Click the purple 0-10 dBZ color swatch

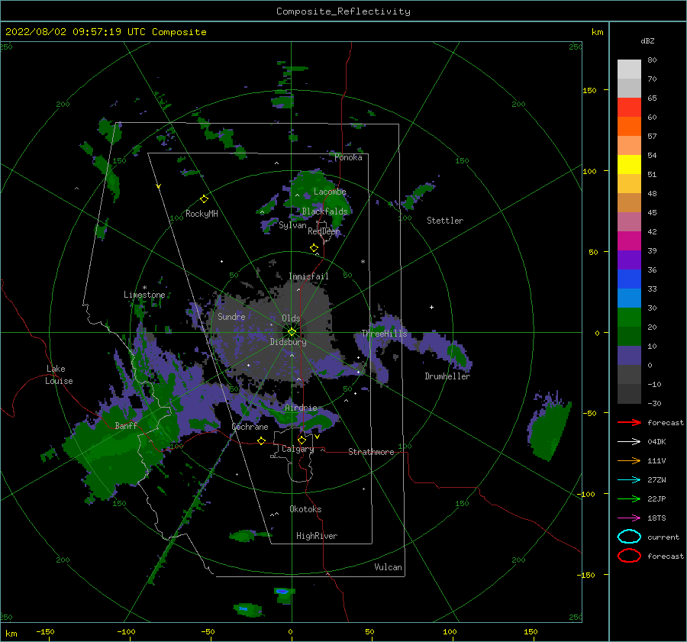pyautogui.click(x=629, y=356)
